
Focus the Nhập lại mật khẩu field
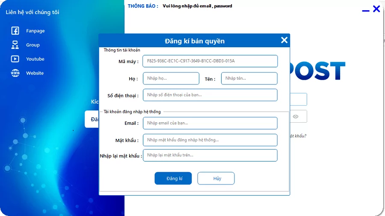point(210,155)
